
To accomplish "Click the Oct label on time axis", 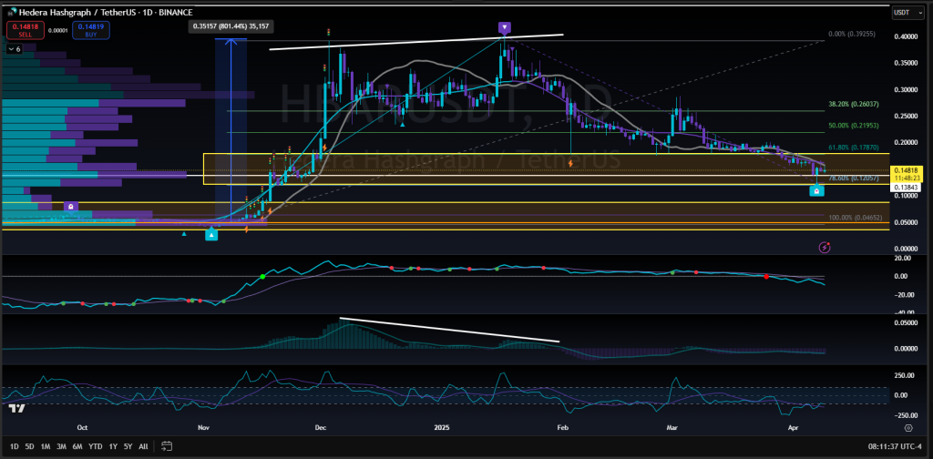I will pos(83,427).
